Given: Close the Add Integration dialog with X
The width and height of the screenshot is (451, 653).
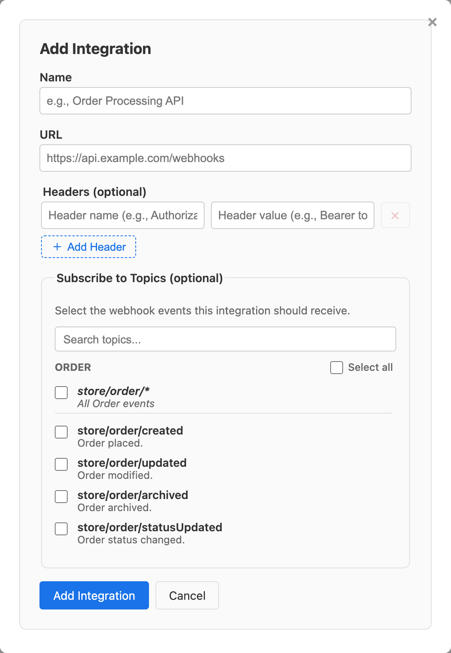Looking at the screenshot, I should click(x=432, y=22).
